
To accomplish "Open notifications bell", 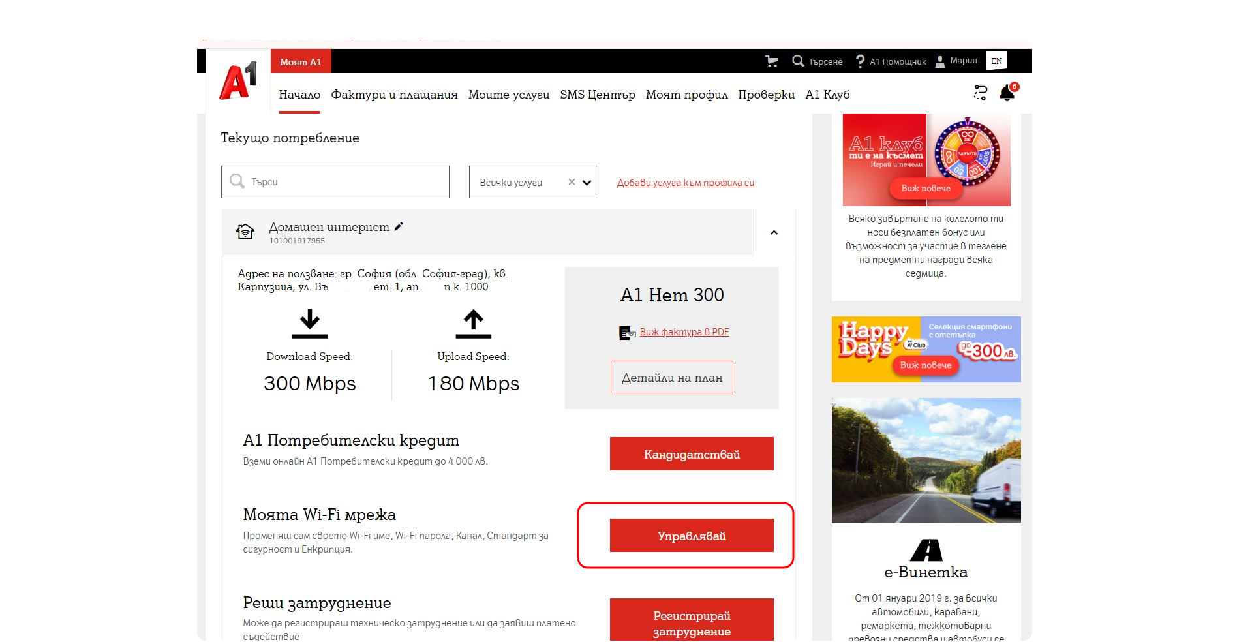I will click(1007, 93).
